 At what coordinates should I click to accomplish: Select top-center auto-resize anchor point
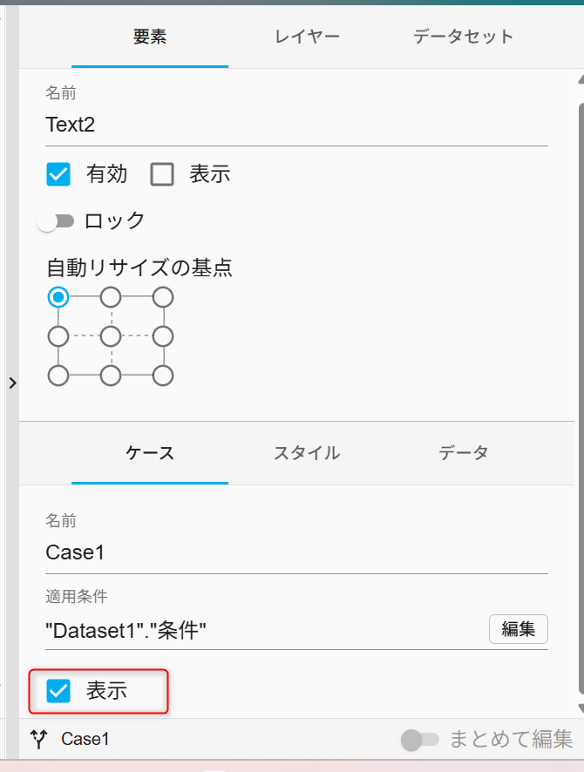coord(111,297)
